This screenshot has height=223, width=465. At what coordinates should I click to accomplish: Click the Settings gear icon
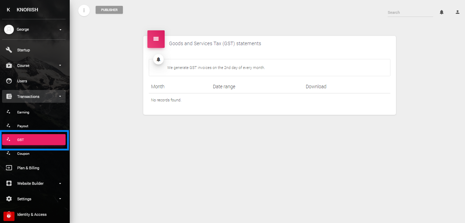9,199
